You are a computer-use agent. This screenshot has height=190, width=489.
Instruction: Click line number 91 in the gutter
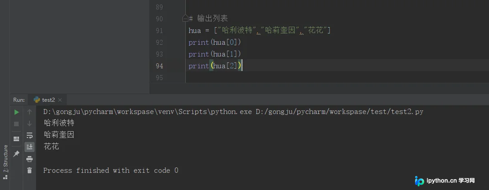159,30
